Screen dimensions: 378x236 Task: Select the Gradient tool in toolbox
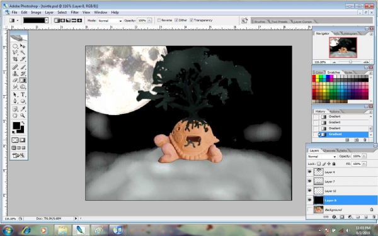coord(23,80)
